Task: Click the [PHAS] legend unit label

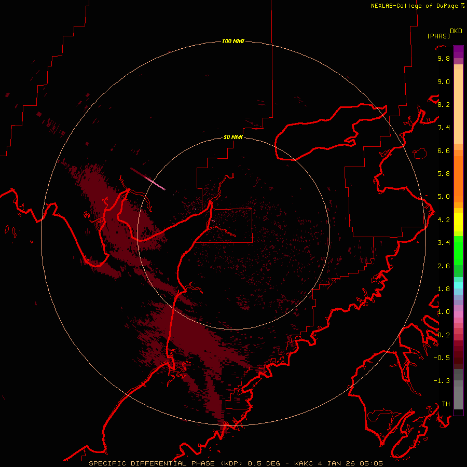Action: coord(438,36)
